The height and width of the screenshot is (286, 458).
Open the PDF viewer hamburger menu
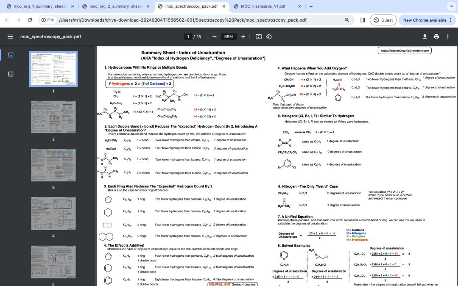(x=11, y=36)
